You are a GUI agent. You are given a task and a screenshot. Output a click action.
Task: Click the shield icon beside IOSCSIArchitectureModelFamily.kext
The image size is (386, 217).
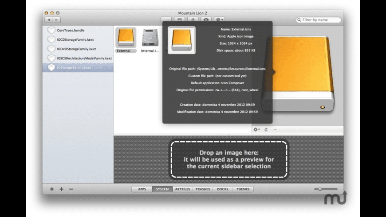click(51, 58)
